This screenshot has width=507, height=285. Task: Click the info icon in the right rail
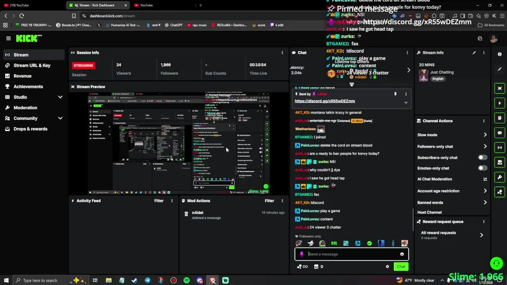point(500,55)
